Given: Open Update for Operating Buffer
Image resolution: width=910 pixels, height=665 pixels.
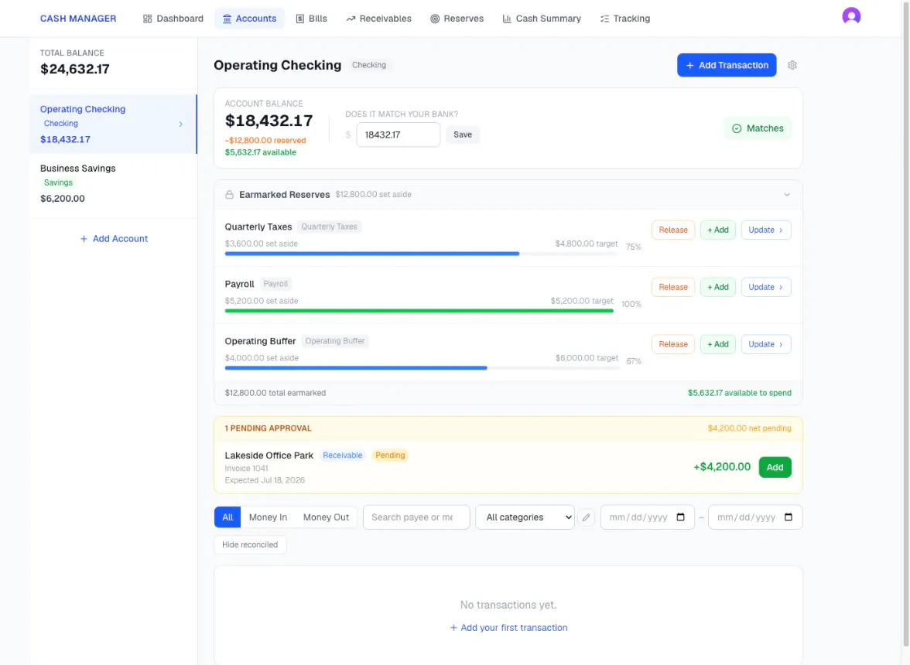Looking at the screenshot, I should (765, 344).
